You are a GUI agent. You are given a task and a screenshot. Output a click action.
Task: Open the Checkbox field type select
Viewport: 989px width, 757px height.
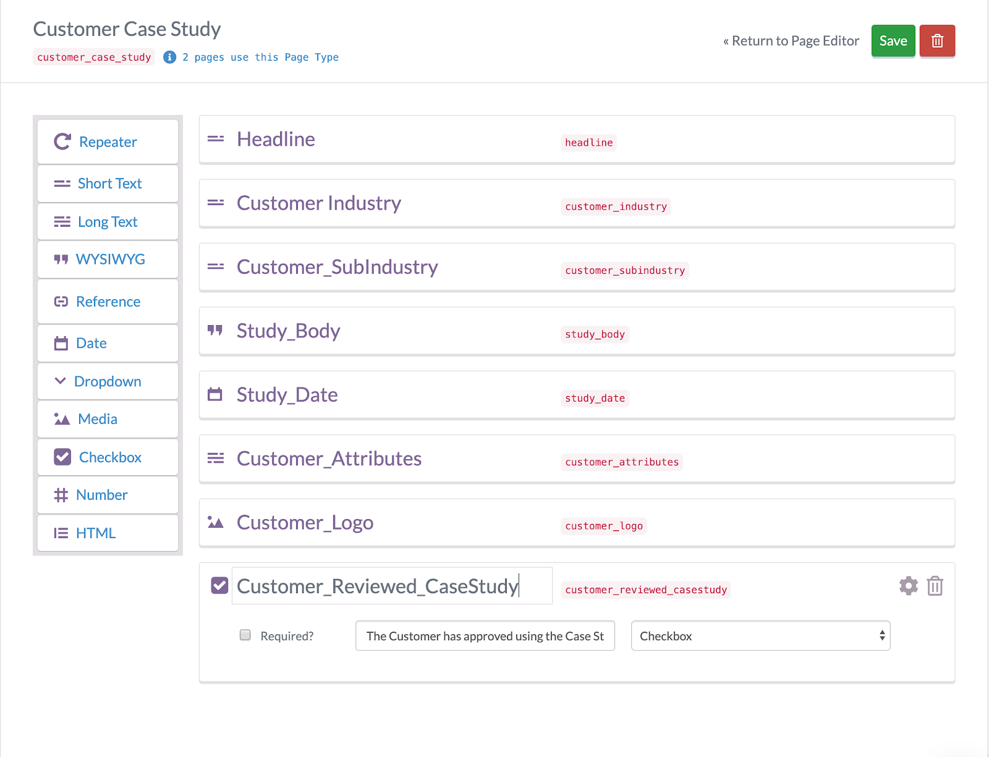[x=760, y=636]
